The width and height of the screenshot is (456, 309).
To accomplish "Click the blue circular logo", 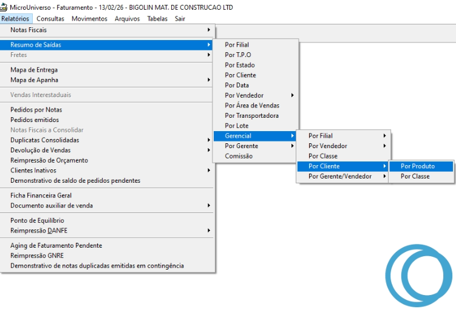I will coord(420,275).
